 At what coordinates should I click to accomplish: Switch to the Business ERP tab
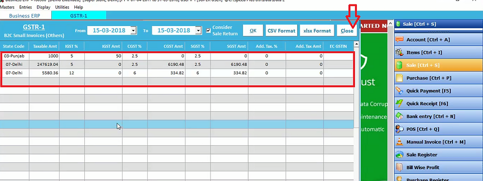(25, 16)
